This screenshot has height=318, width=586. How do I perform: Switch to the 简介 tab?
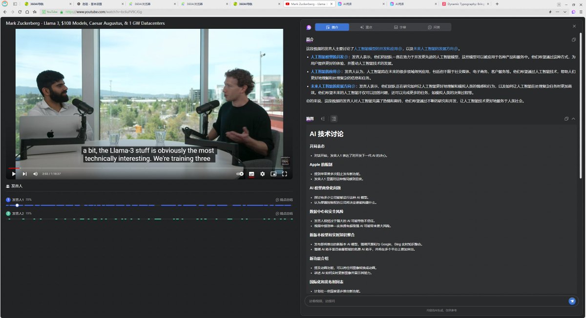click(332, 27)
